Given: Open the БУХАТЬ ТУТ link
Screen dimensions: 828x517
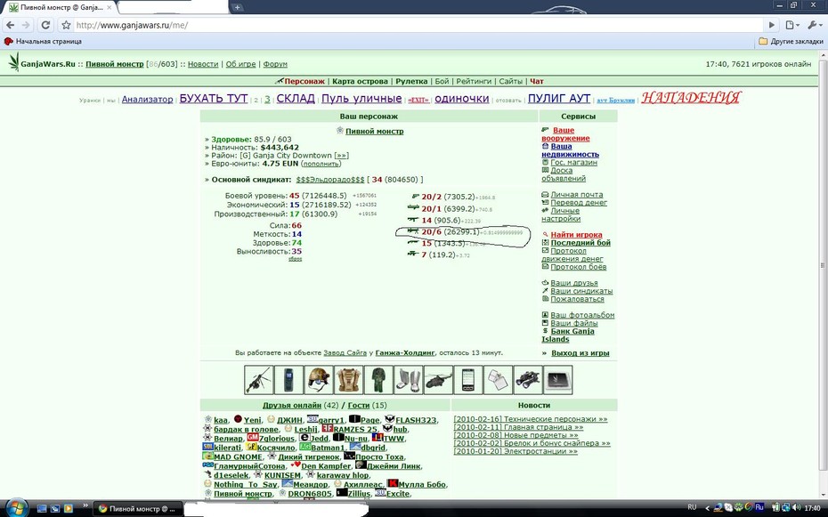Looking at the screenshot, I should point(214,99).
